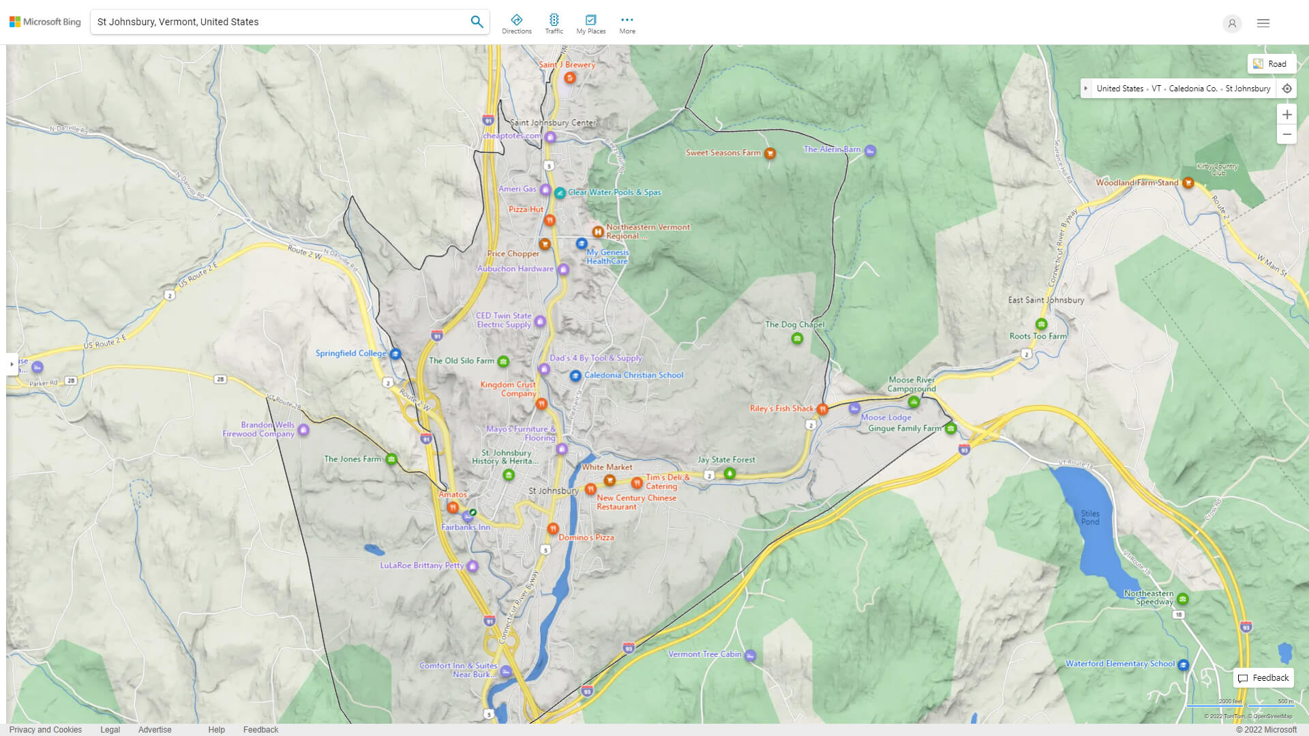This screenshot has width=1309, height=736.
Task: Click the Caledonia Co. breadcrumb
Action: (1192, 89)
